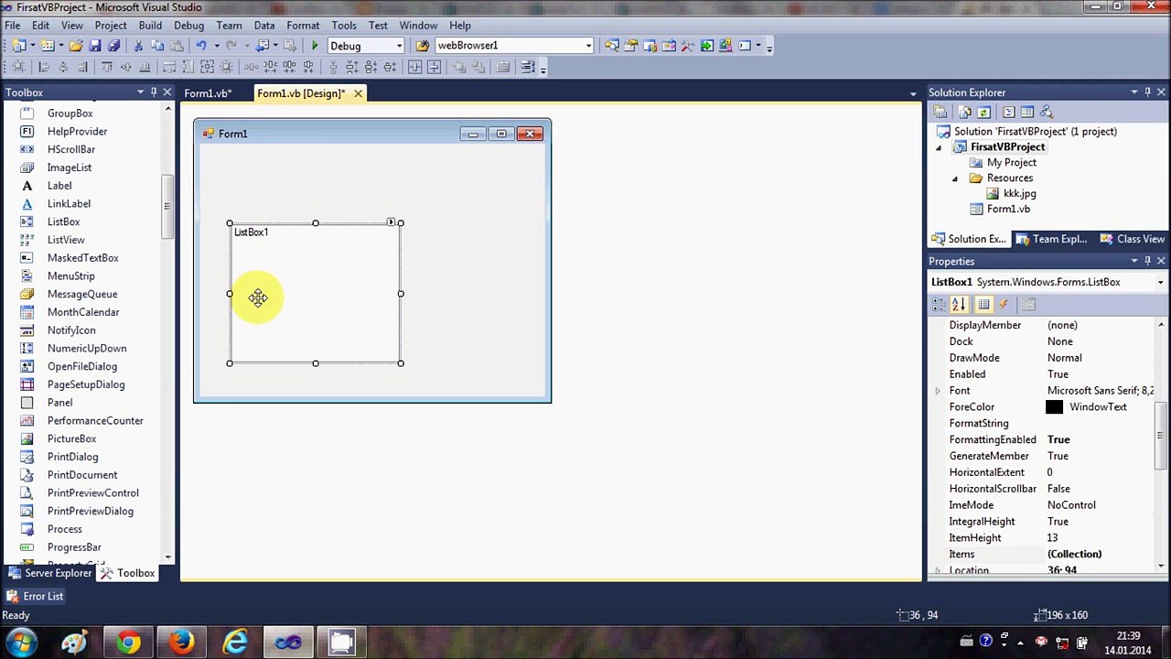Open the Error List panel
This screenshot has width=1171, height=659.
pyautogui.click(x=35, y=597)
